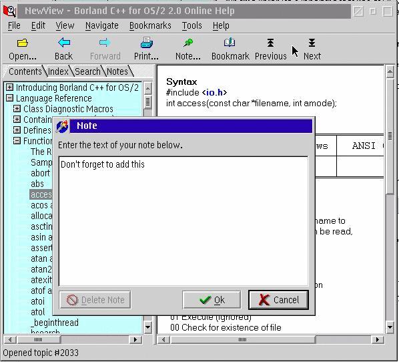Image resolution: width=399 pixels, height=362 pixels.
Task: Click contents panel vertical scrollbar thumb
Action: [x=147, y=102]
